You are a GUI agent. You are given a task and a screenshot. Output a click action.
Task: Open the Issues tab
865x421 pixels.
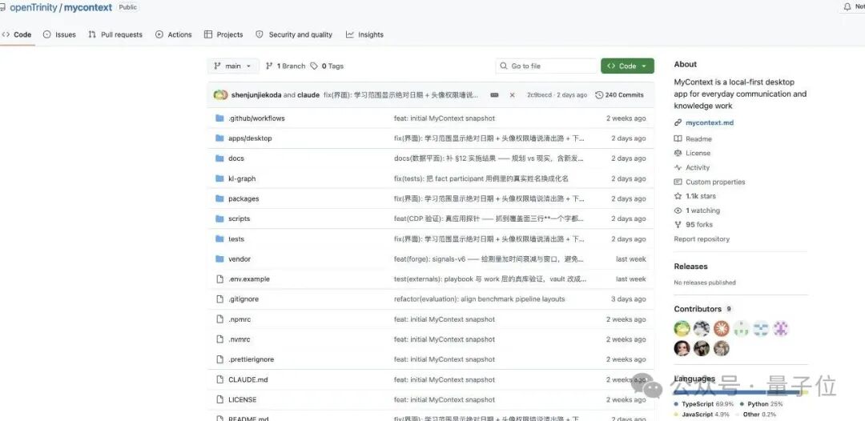(59, 34)
